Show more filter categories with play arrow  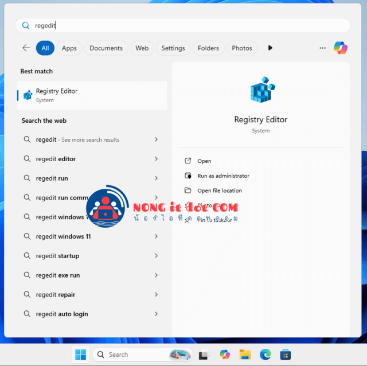click(270, 48)
